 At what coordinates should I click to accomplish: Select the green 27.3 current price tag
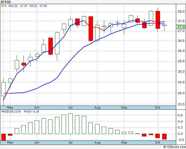[x=181, y=27]
